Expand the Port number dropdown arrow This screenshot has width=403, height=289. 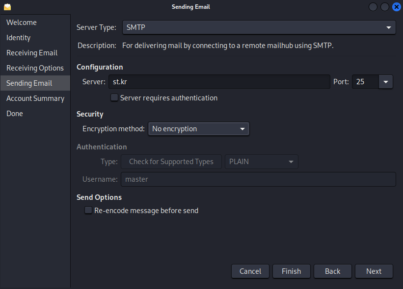(x=386, y=82)
